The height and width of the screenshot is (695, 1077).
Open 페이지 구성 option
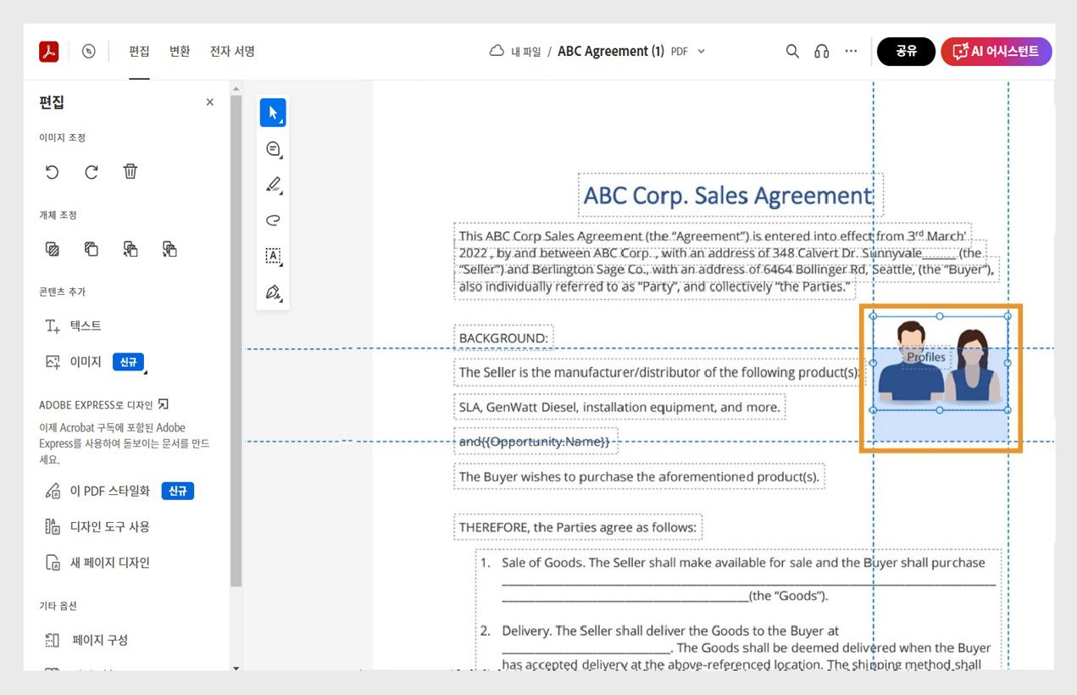click(86, 640)
